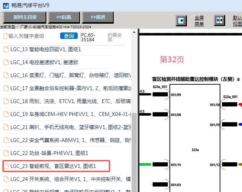The height and width of the screenshot is (192, 242).
Task: Click the X01/09 pin label
Action: point(176,95)
